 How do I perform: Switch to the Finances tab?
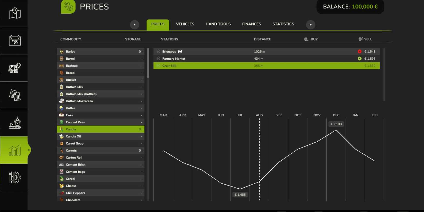(251, 24)
